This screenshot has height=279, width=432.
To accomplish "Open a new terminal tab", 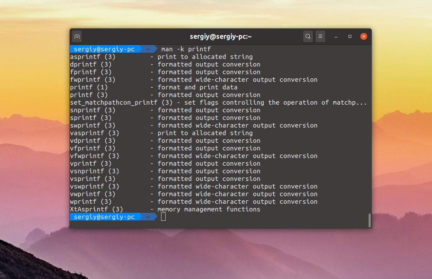I will [77, 36].
